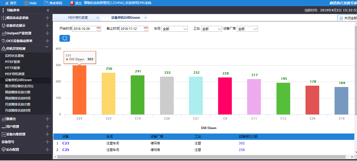
Task: Close the MDF停机密度 tab
Action: [x=98, y=18]
